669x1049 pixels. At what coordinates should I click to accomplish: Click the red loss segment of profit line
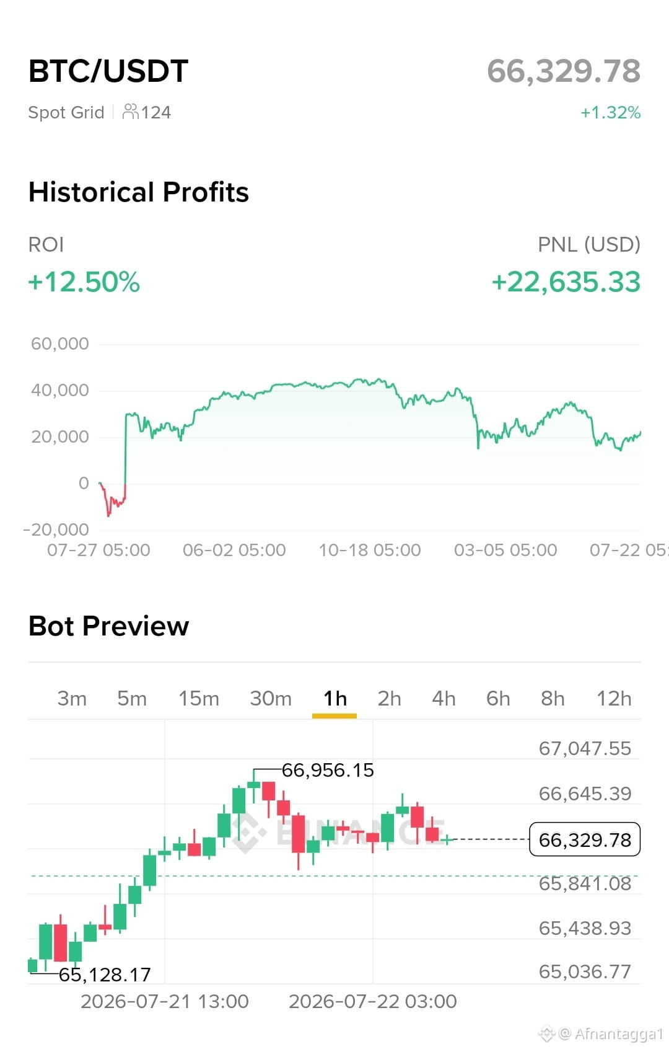pyautogui.click(x=113, y=498)
